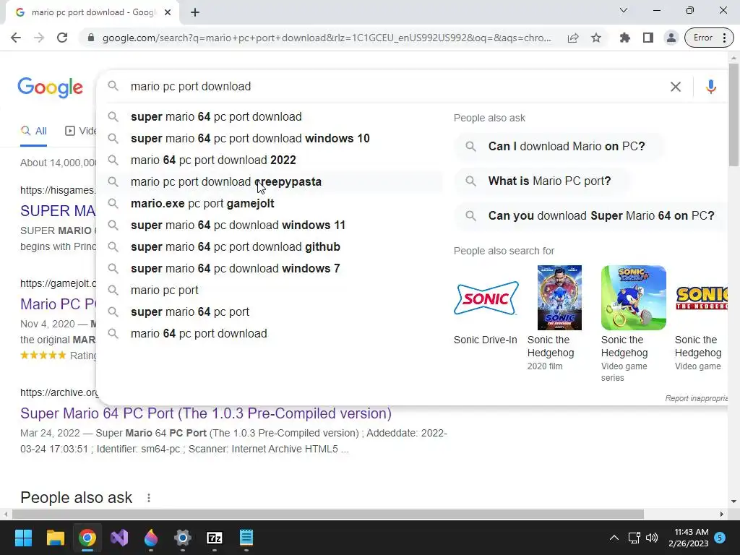Select suggestion mario 64 pc port download 2022
The height and width of the screenshot is (555, 740).
tap(270, 160)
